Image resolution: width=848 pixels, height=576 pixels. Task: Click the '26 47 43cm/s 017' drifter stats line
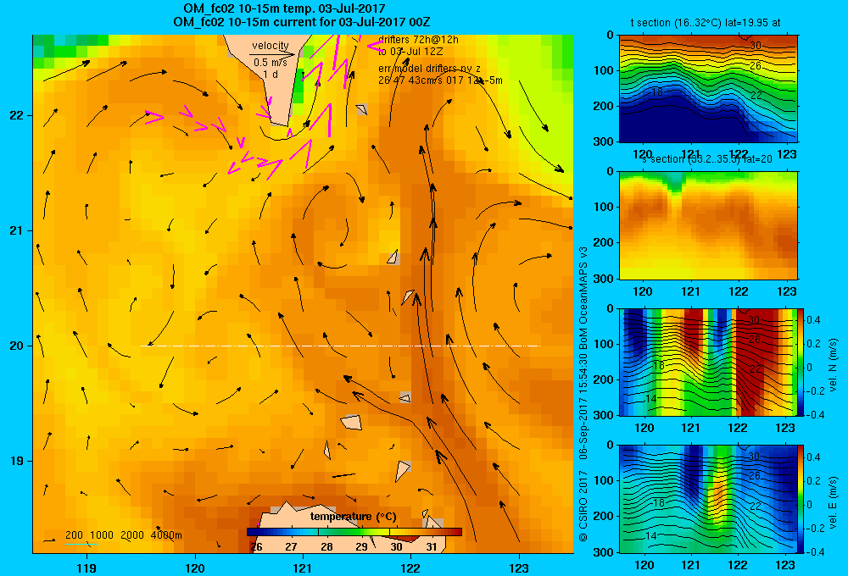[x=440, y=80]
